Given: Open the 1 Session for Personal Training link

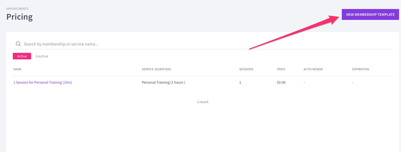Looking at the screenshot, I should coord(43,82).
